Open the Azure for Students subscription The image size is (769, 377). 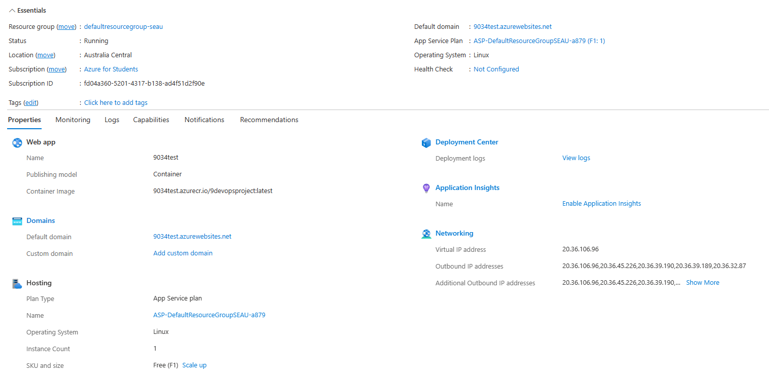pos(111,69)
